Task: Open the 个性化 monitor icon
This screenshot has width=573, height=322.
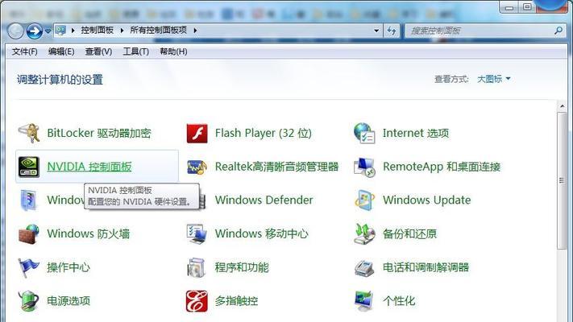Action: (364, 301)
